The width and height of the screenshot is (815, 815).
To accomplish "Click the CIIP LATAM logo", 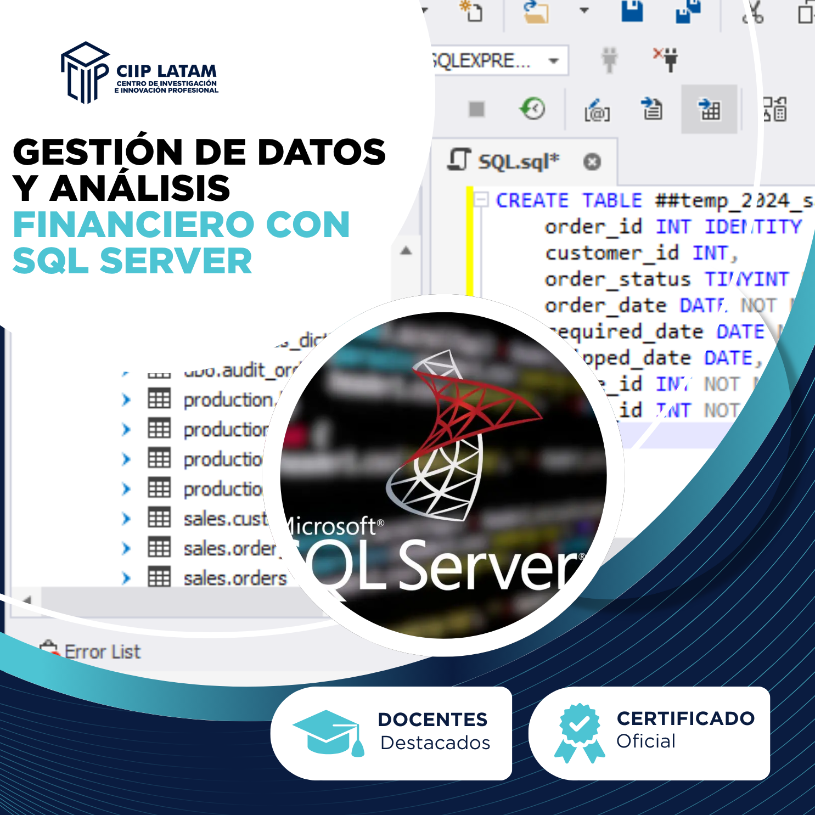I will [x=139, y=73].
